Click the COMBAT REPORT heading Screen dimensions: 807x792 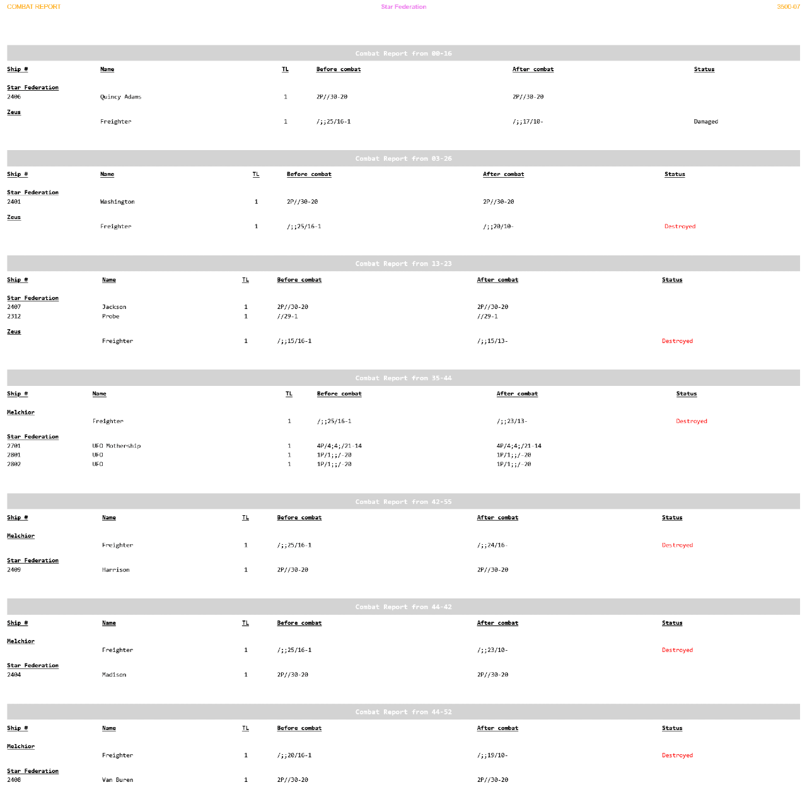34,7
